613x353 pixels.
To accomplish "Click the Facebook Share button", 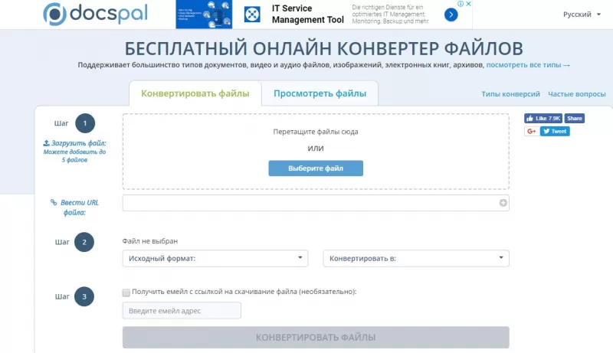I will tap(574, 119).
